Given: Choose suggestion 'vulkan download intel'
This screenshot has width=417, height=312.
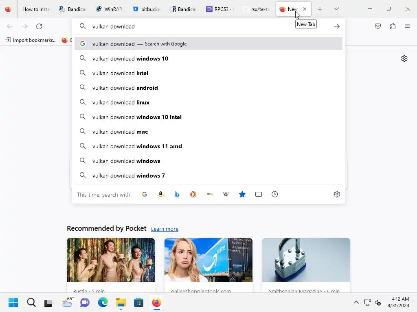Looking at the screenshot, I should click(208, 73).
